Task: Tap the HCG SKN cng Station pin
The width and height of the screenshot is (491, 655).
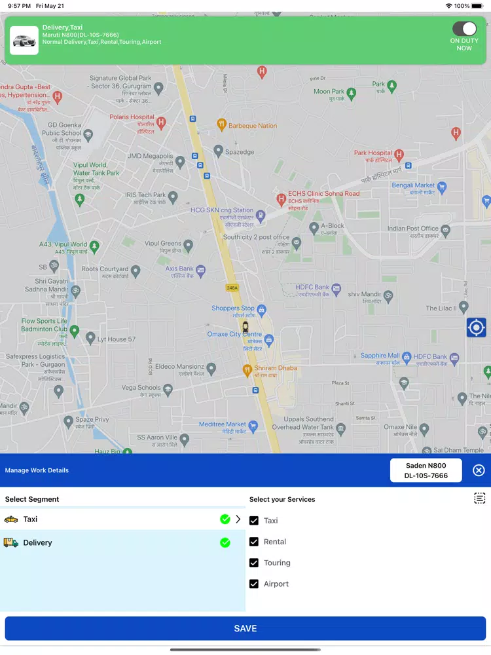Action: pyautogui.click(x=261, y=215)
